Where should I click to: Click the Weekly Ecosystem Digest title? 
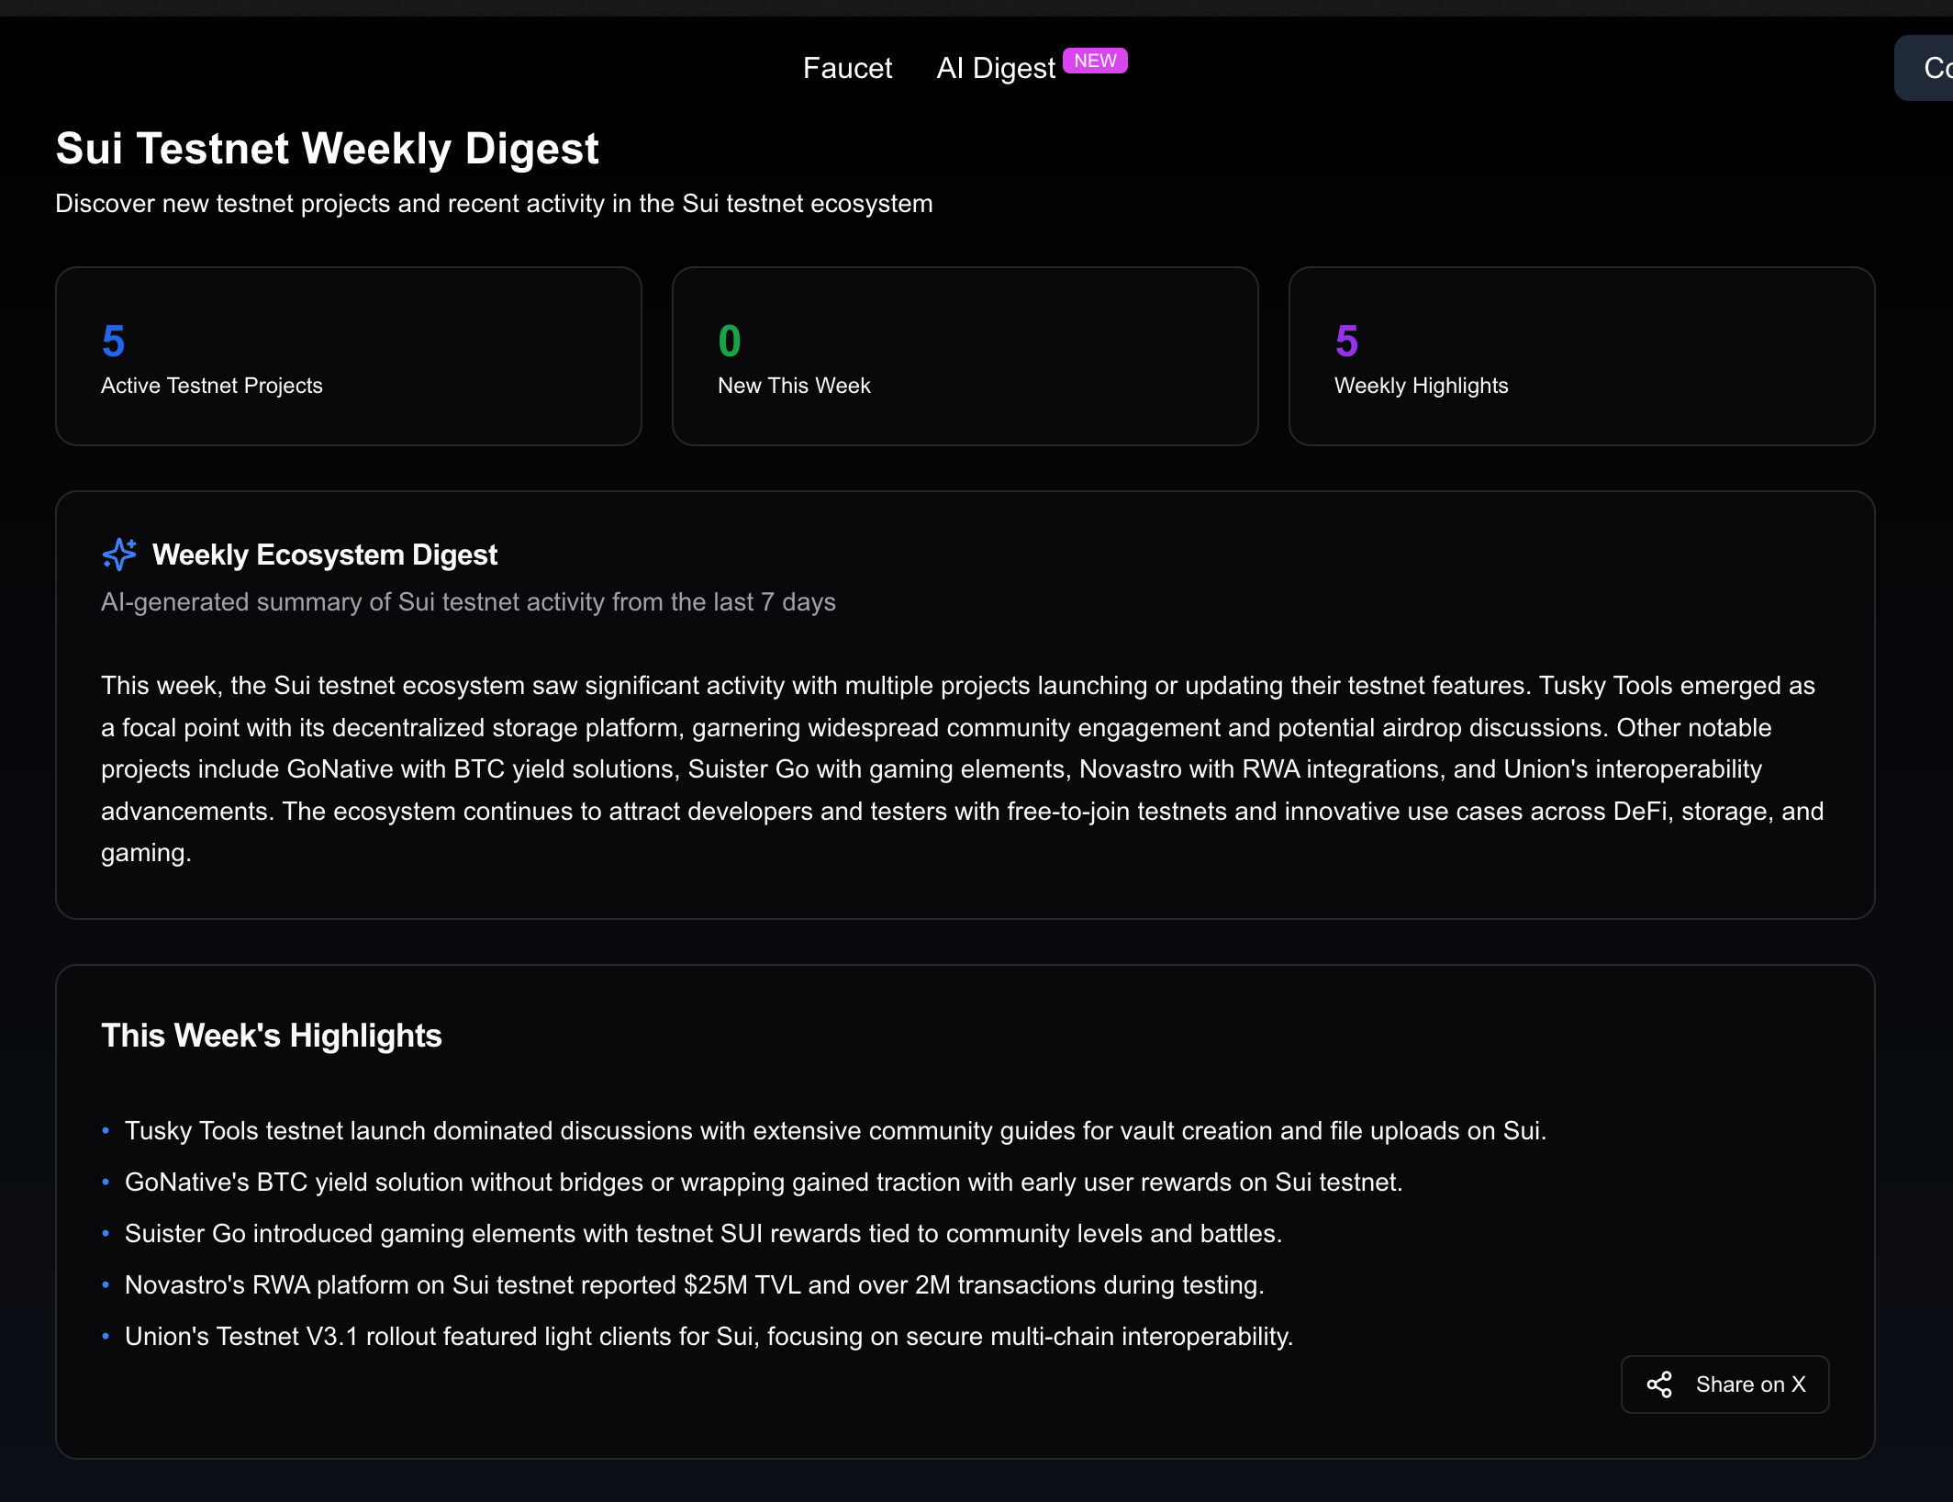(325, 555)
